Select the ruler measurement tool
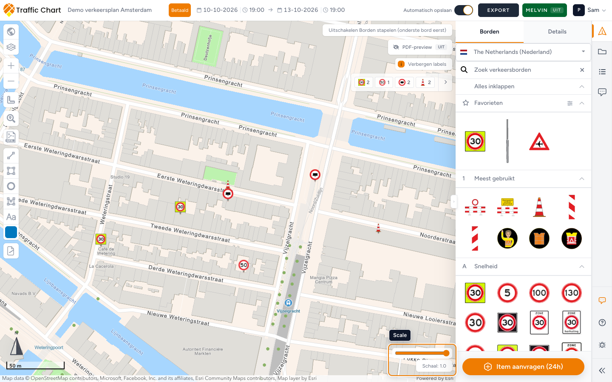 point(11,99)
